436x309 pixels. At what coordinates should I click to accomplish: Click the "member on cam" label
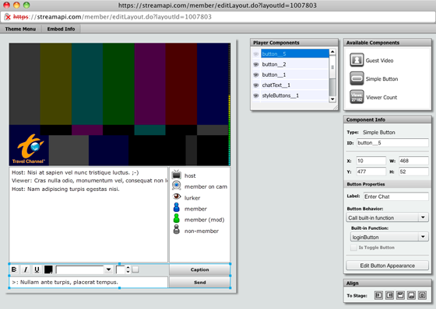[x=206, y=186]
